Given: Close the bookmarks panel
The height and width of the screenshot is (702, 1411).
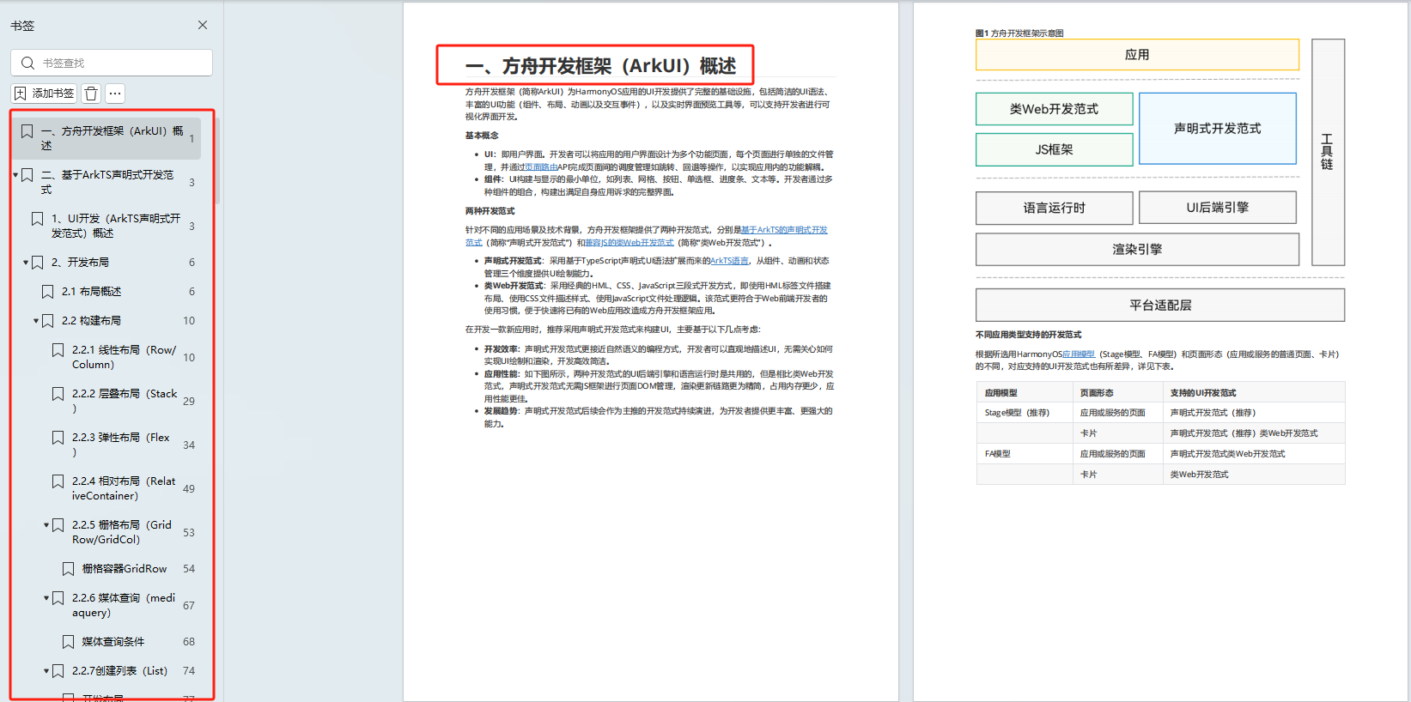Looking at the screenshot, I should [x=203, y=25].
